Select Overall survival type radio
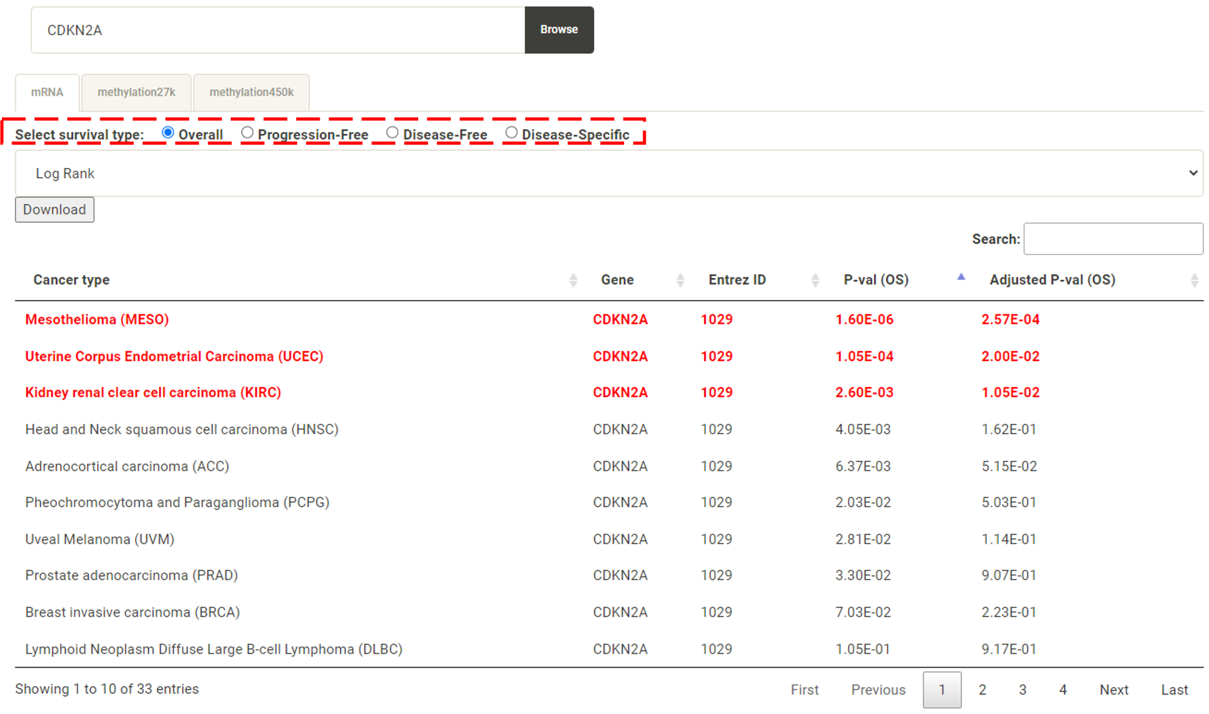Viewport: 1209px width, 714px height. point(168,133)
